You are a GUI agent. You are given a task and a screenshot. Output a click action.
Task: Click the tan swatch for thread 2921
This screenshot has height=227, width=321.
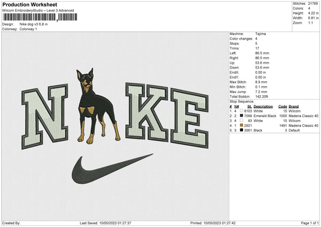(242, 125)
